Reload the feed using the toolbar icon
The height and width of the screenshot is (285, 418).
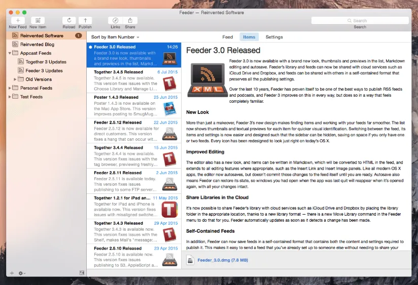[x=69, y=20]
